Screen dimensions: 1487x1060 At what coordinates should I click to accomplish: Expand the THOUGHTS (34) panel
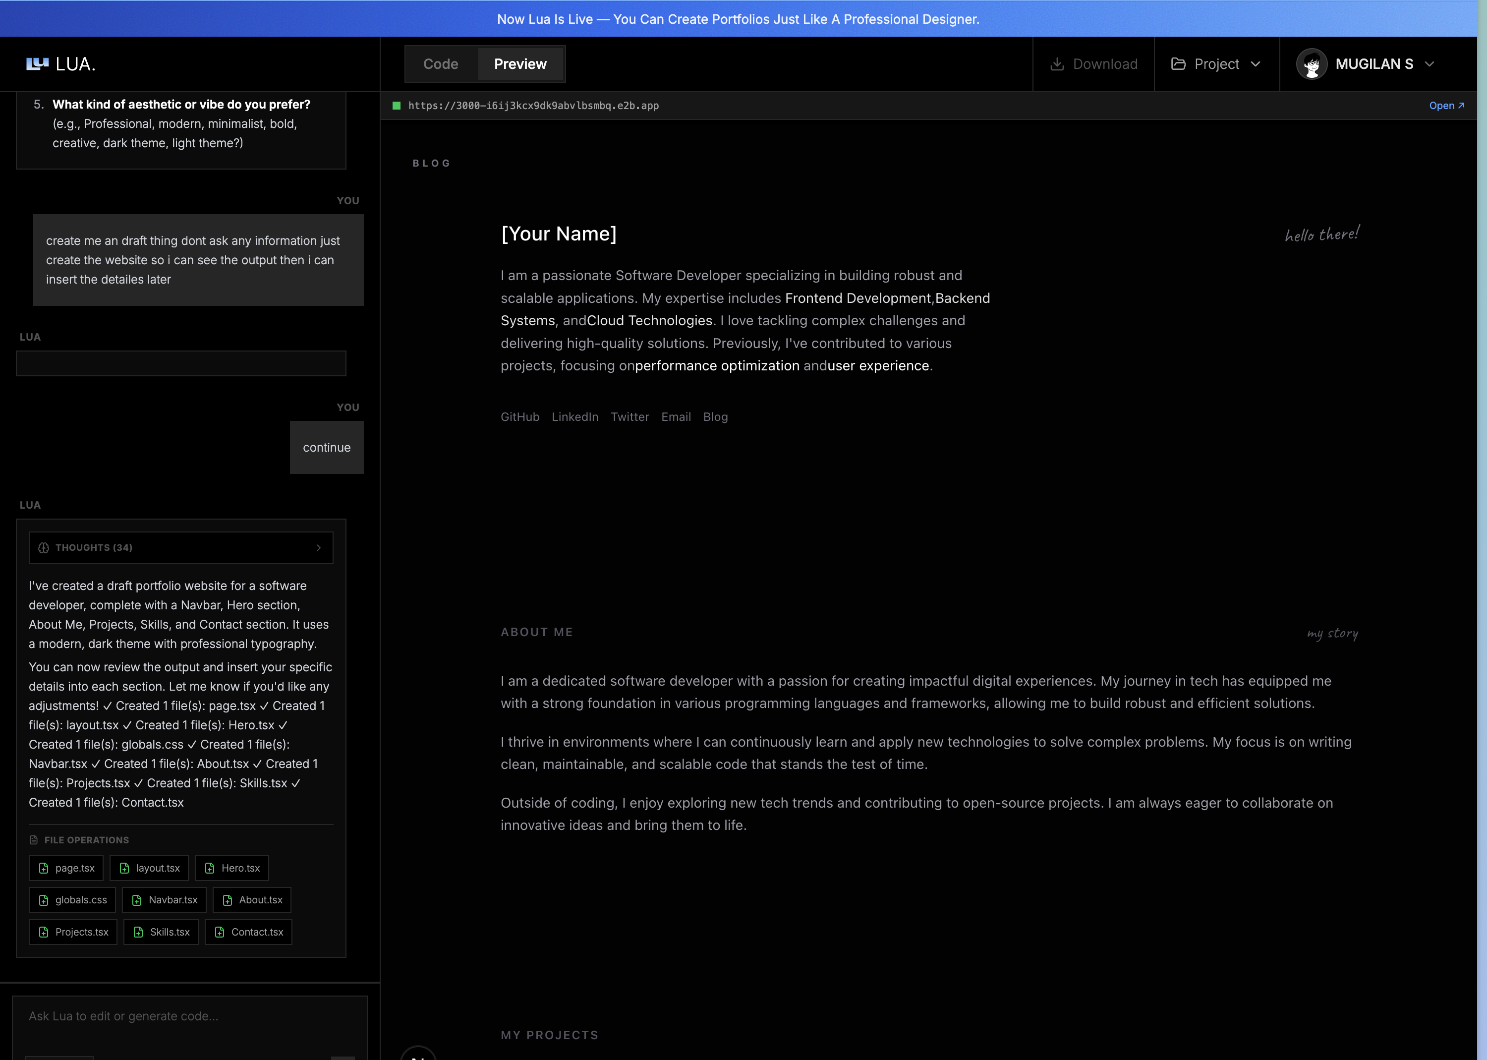319,547
